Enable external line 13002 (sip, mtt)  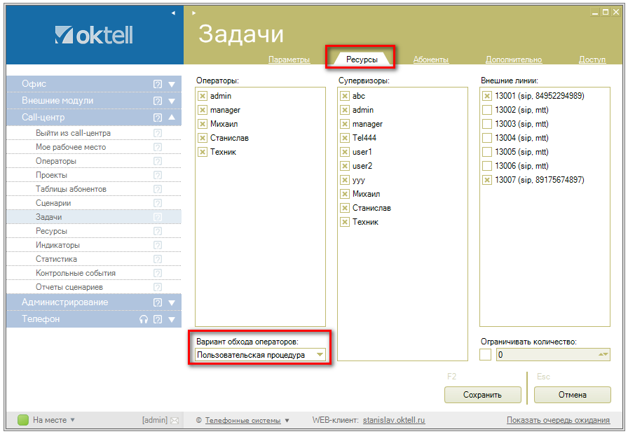pos(486,110)
